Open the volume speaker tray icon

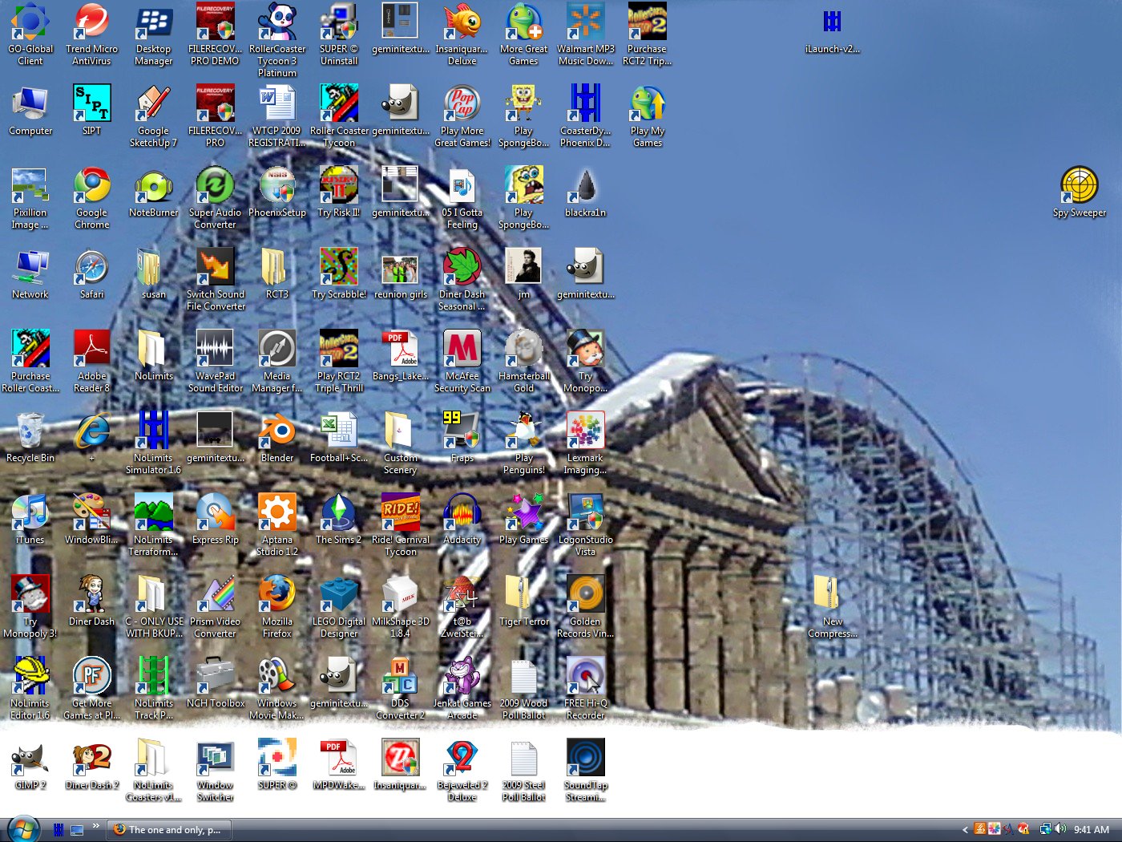click(1060, 829)
